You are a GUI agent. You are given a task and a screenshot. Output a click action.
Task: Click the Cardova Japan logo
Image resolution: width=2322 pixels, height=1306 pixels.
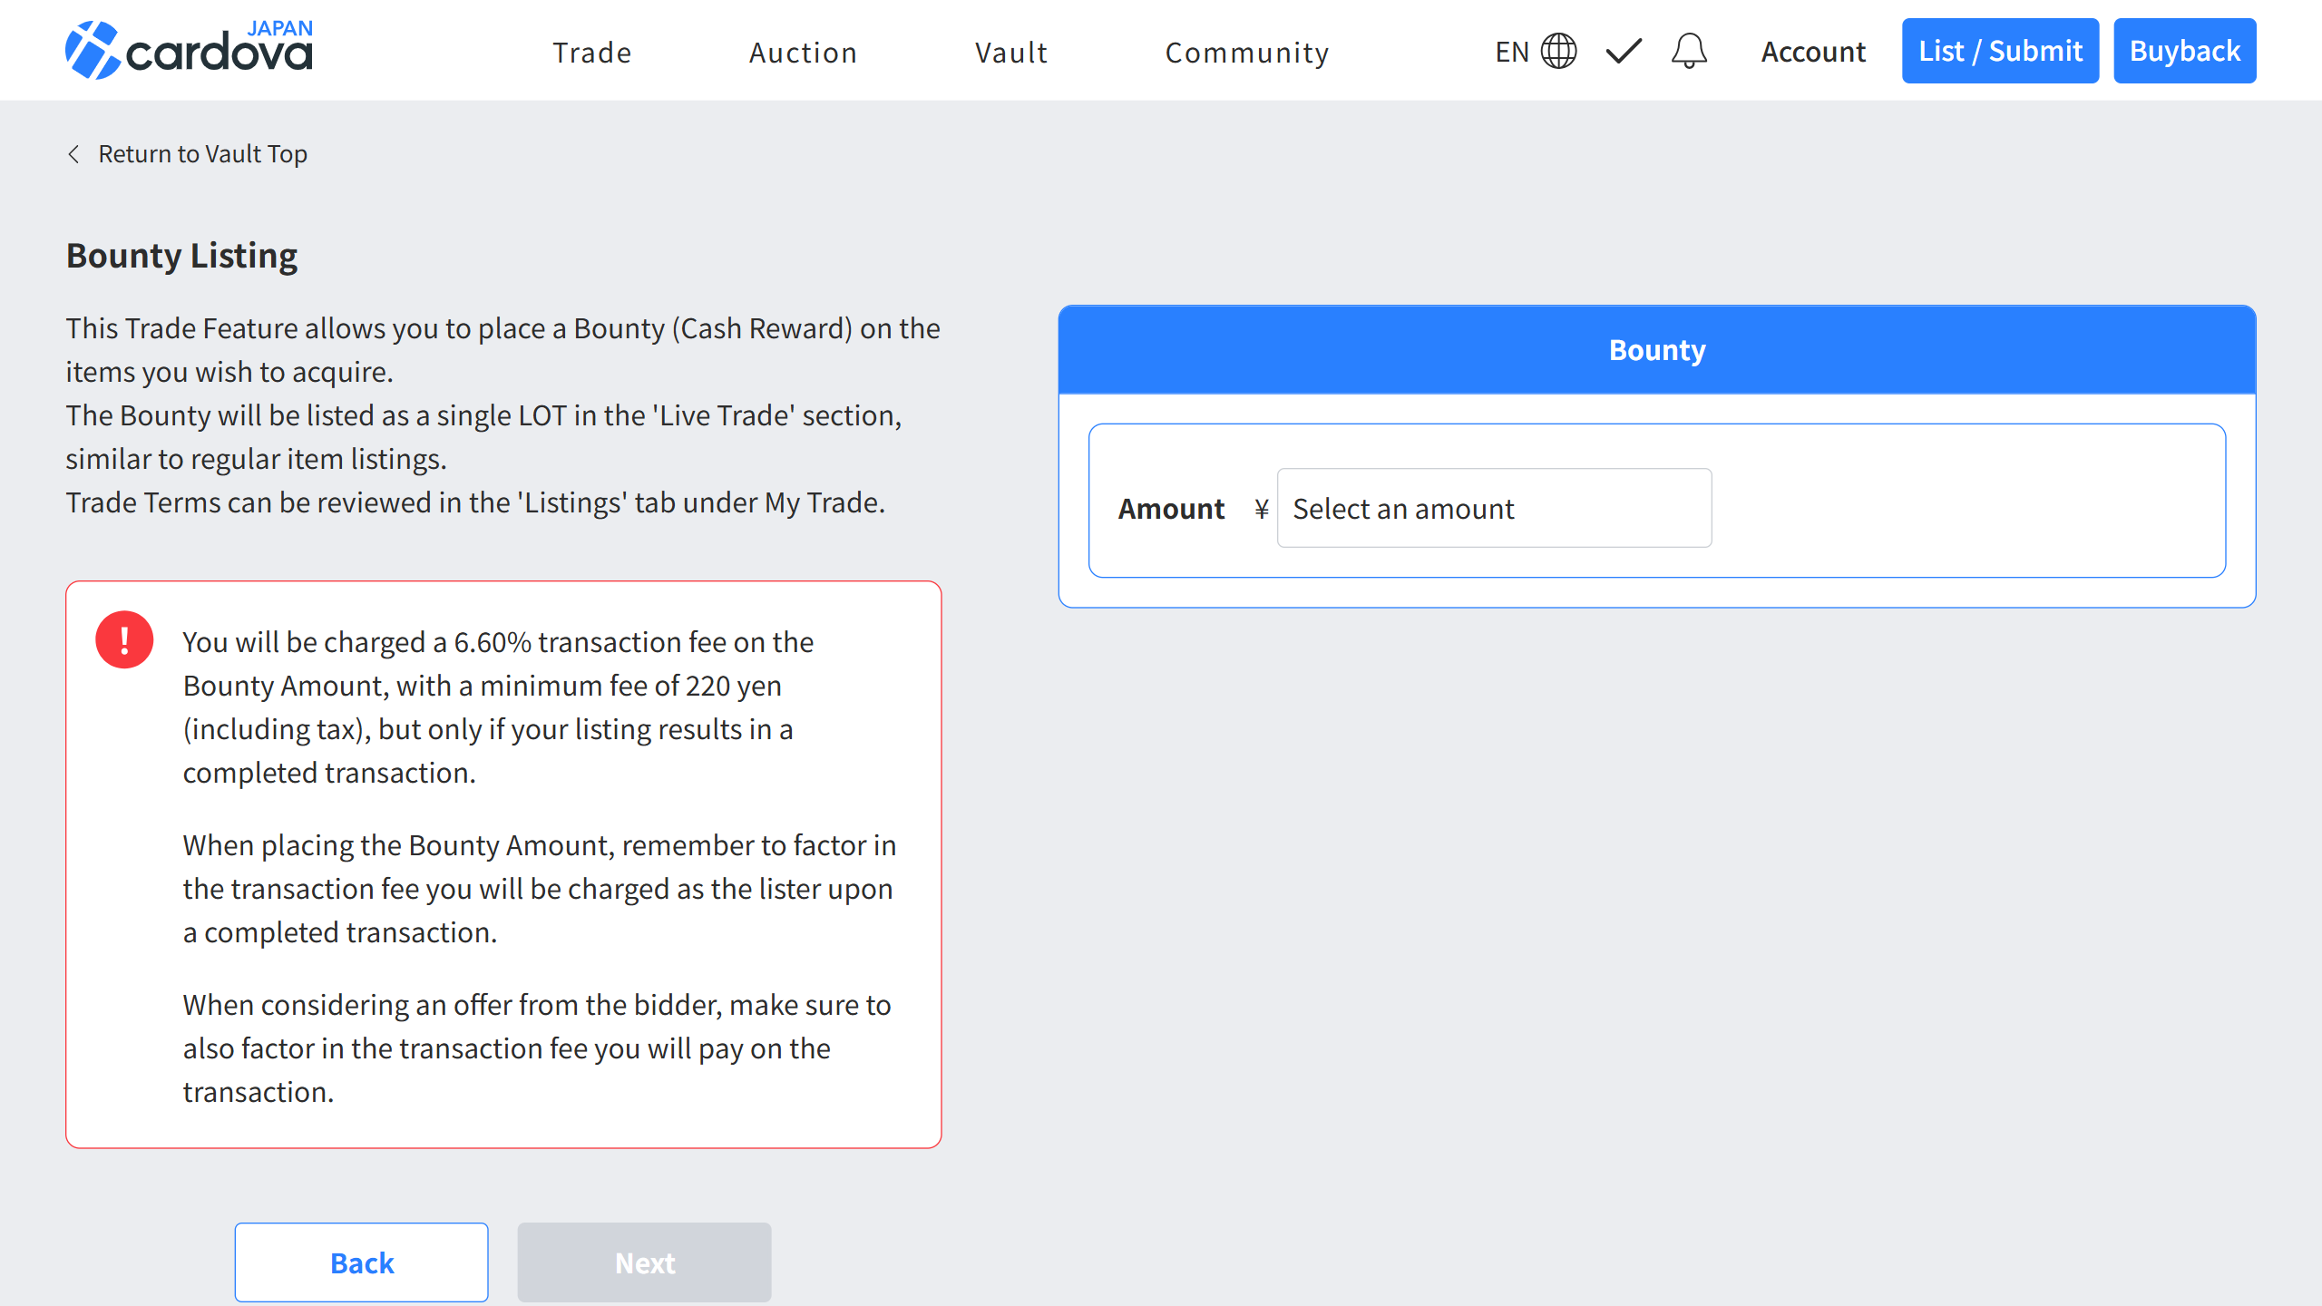coord(189,50)
